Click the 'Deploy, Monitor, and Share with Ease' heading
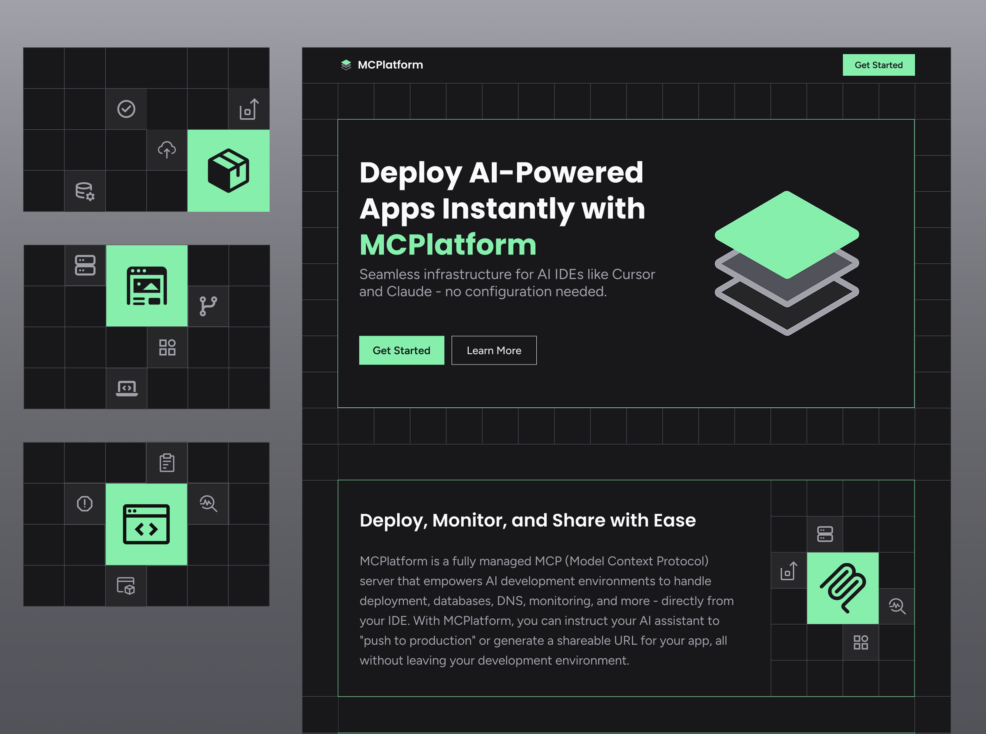 [527, 520]
